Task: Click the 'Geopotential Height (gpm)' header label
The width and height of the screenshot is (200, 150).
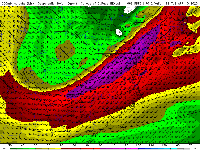Action: point(57,4)
